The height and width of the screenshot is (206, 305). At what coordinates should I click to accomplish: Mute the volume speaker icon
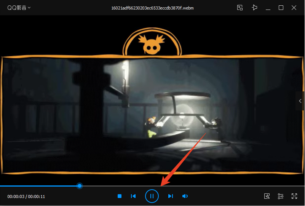click(x=185, y=196)
